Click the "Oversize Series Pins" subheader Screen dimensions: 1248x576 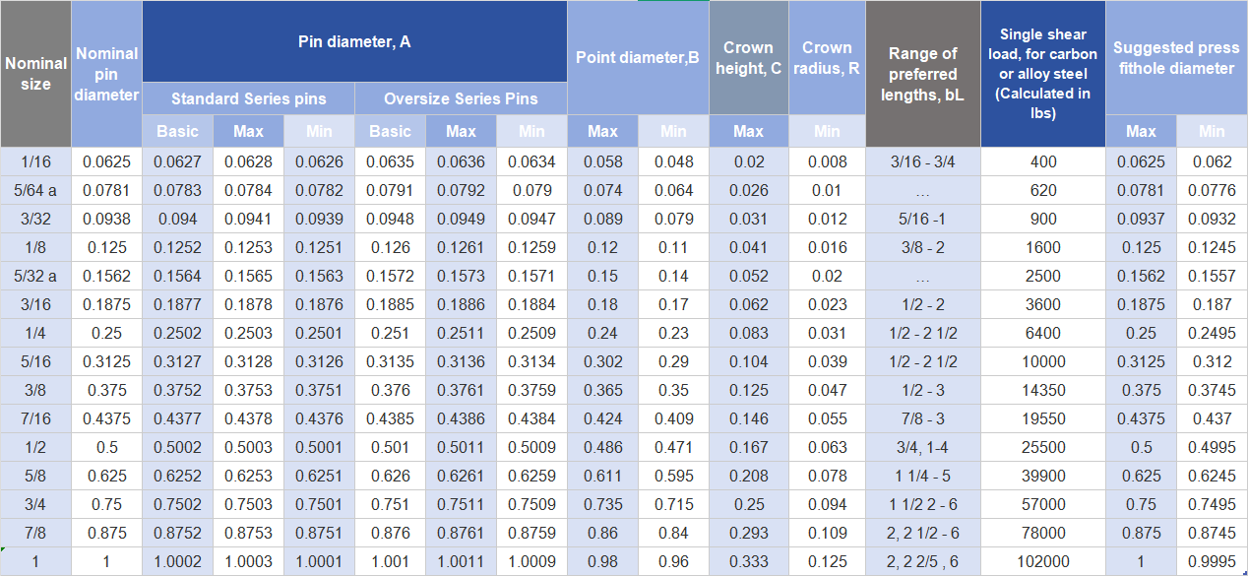point(461,98)
